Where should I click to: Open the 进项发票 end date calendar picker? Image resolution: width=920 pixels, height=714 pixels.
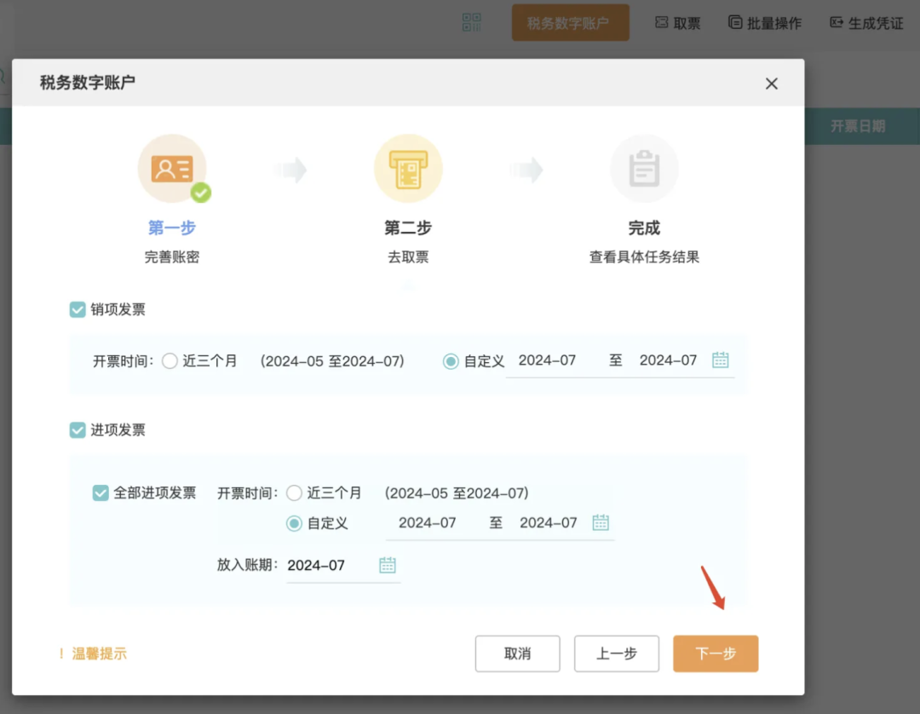point(601,522)
